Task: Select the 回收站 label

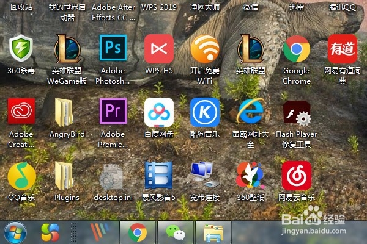Action: click(21, 7)
